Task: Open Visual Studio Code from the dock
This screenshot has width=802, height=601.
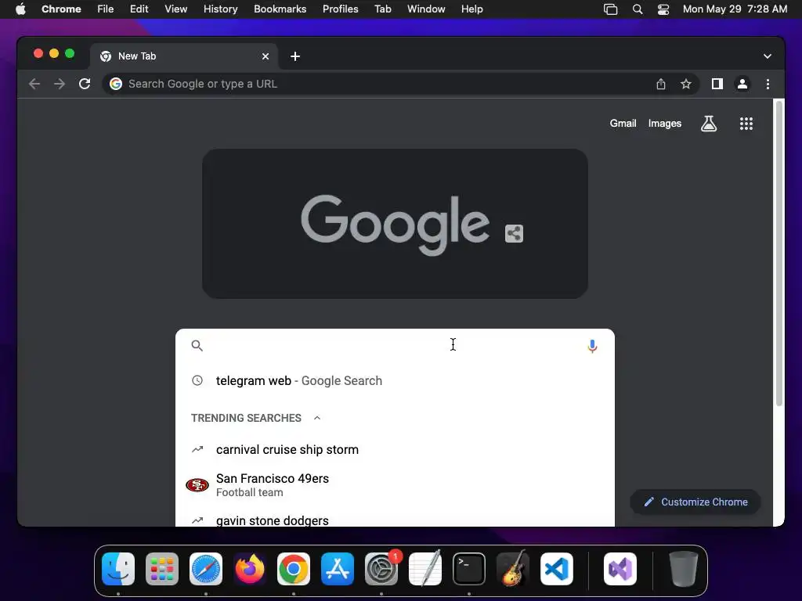Action: (x=557, y=569)
